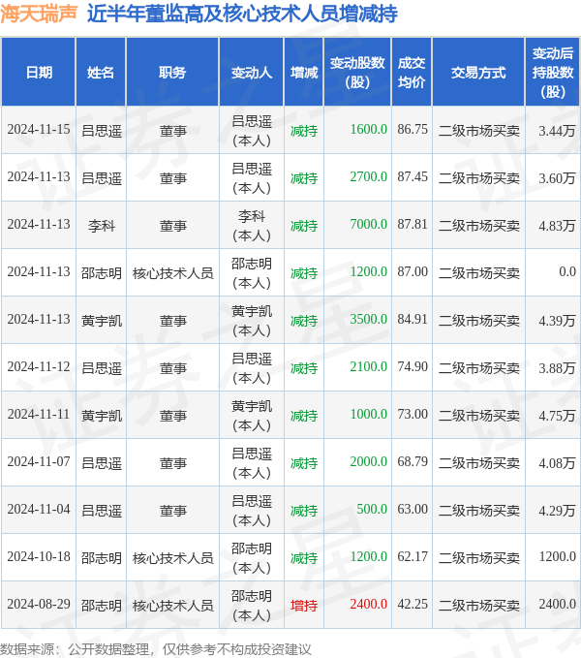Select the 成交均价 column header
The height and width of the screenshot is (658, 581).
pyautogui.click(x=412, y=72)
